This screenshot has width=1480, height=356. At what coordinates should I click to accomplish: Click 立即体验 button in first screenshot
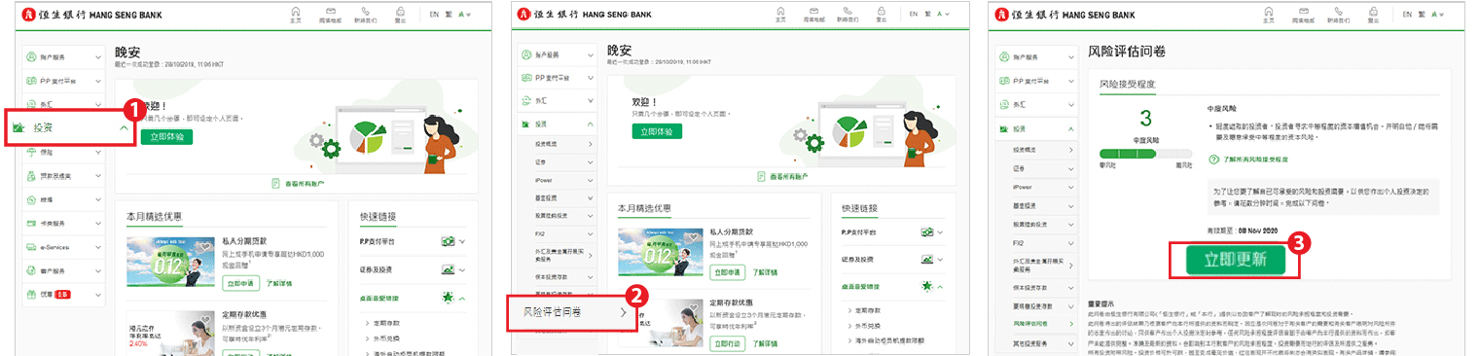point(167,136)
